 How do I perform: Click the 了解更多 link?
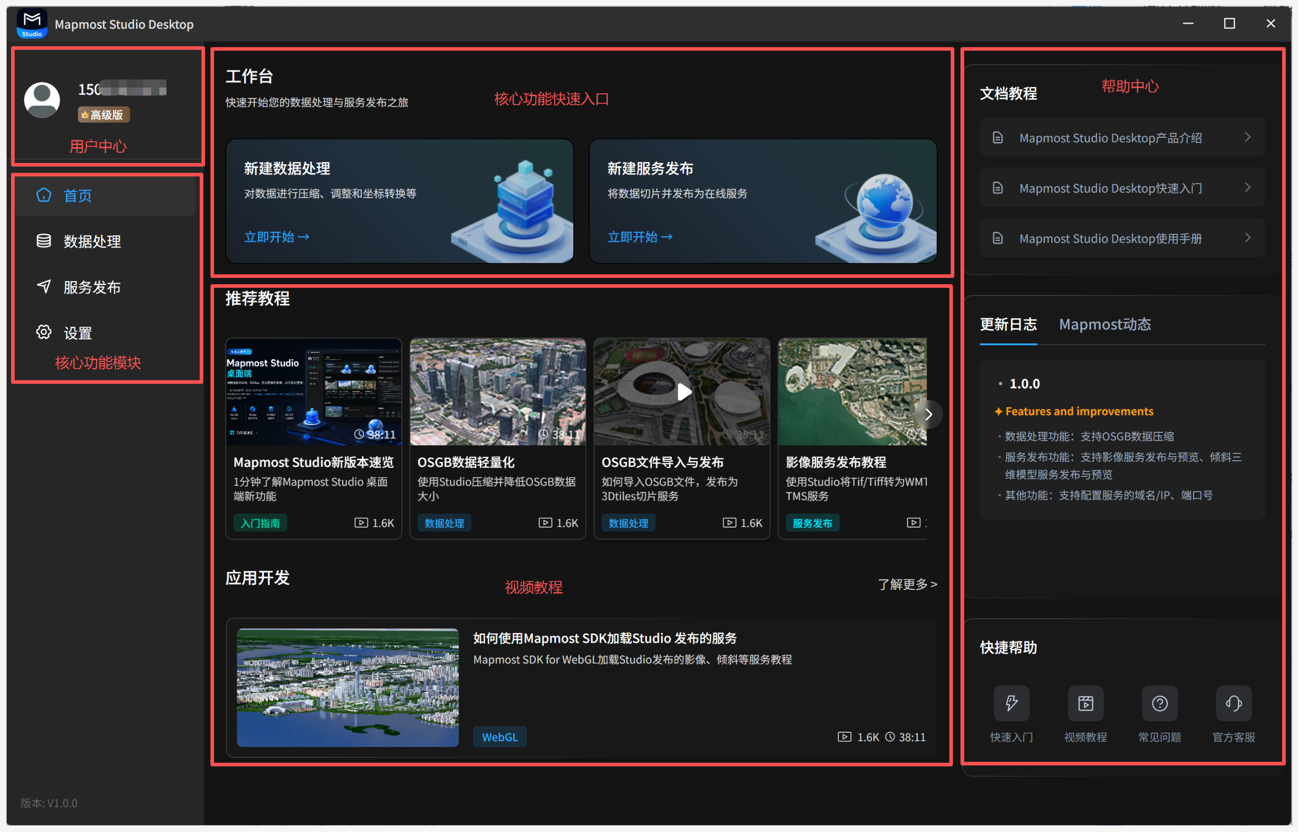(908, 584)
